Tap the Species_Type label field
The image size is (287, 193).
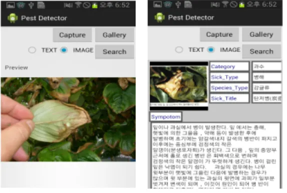pos(229,87)
